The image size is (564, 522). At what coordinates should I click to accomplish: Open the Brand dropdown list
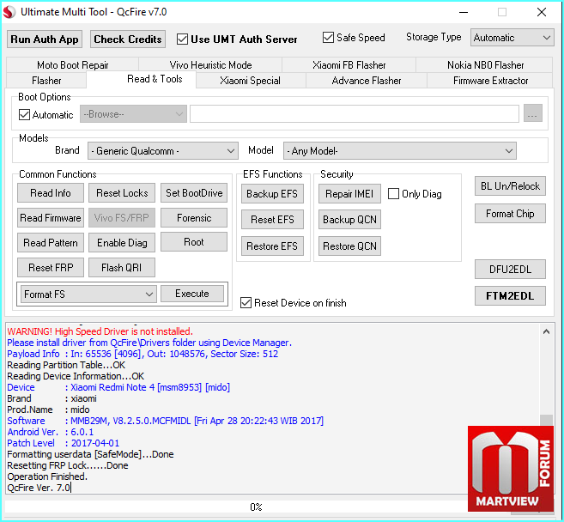click(163, 151)
